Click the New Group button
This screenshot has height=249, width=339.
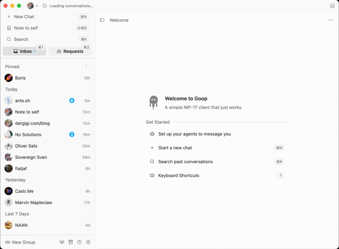pyautogui.click(x=20, y=242)
